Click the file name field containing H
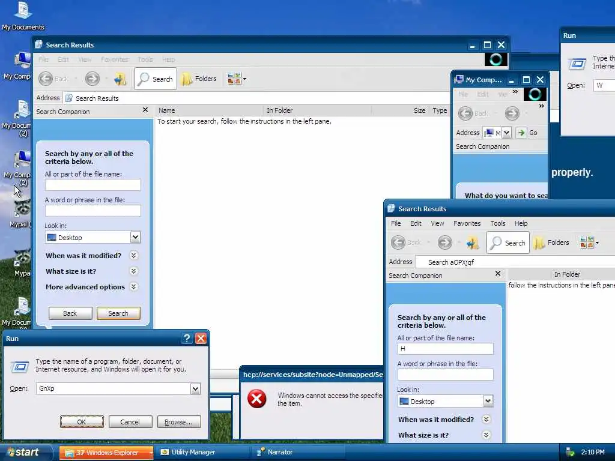Image resolution: width=615 pixels, height=461 pixels. (x=446, y=349)
